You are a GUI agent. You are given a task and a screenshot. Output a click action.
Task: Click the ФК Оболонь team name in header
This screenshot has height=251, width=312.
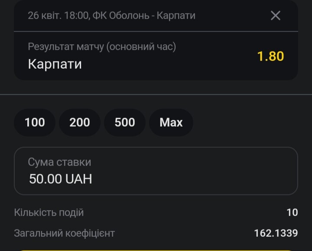pos(121,16)
